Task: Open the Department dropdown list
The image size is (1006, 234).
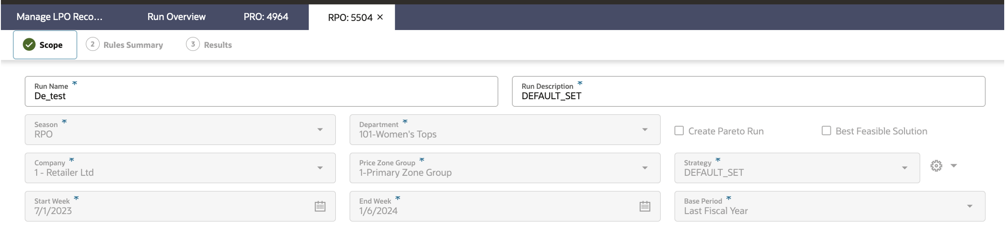Action: point(505,130)
